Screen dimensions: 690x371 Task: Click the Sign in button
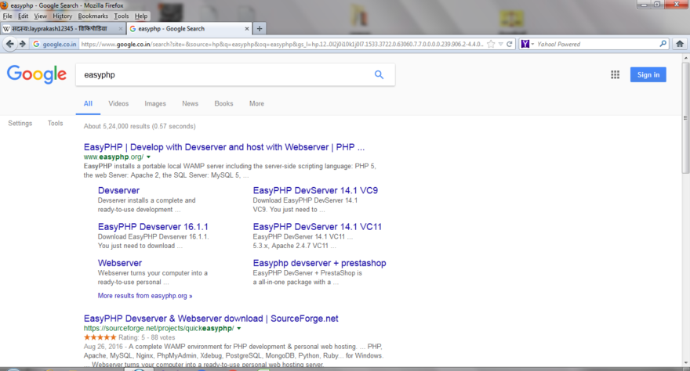coord(648,74)
